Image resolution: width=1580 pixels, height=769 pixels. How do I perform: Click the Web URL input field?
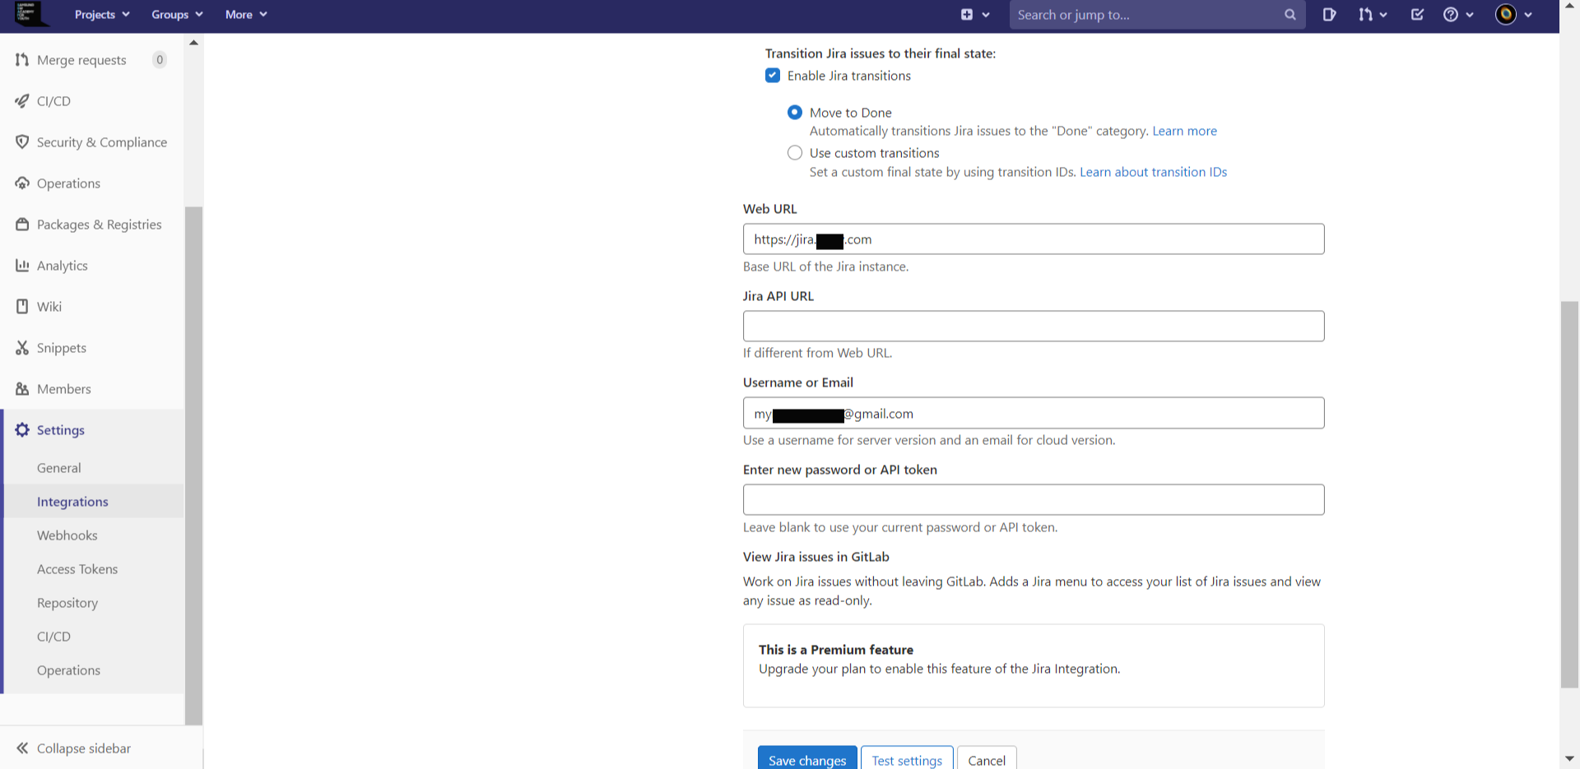point(1034,239)
